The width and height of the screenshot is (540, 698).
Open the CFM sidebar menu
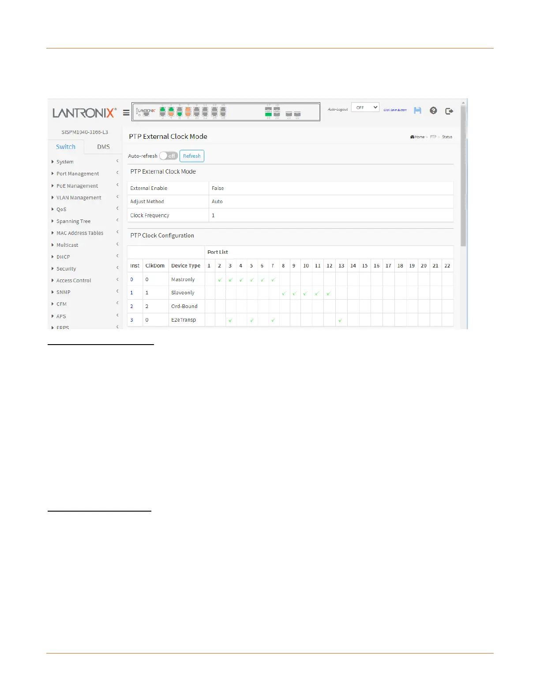(x=85, y=304)
